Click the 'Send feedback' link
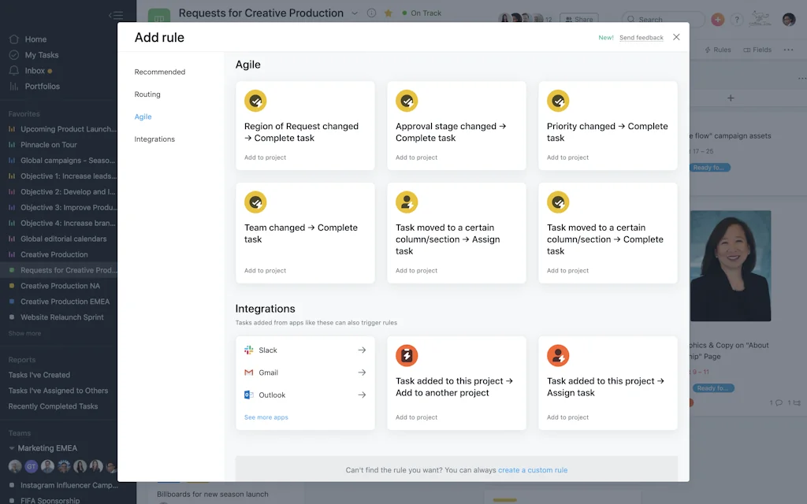This screenshot has height=504, width=807. click(642, 37)
